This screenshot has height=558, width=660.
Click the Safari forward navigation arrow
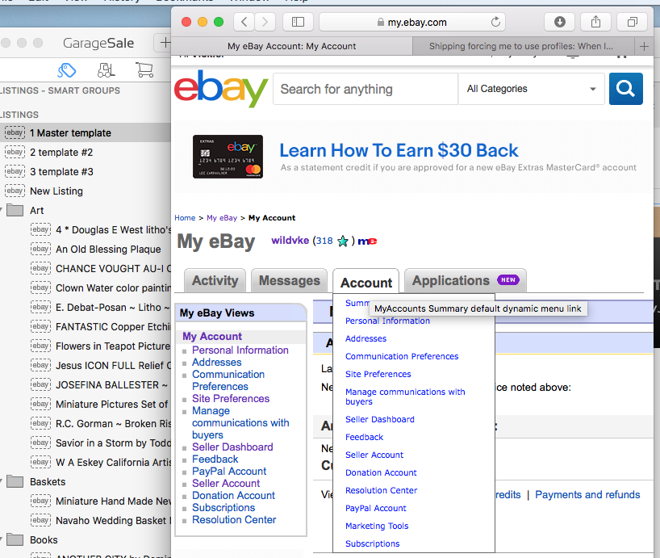click(265, 22)
